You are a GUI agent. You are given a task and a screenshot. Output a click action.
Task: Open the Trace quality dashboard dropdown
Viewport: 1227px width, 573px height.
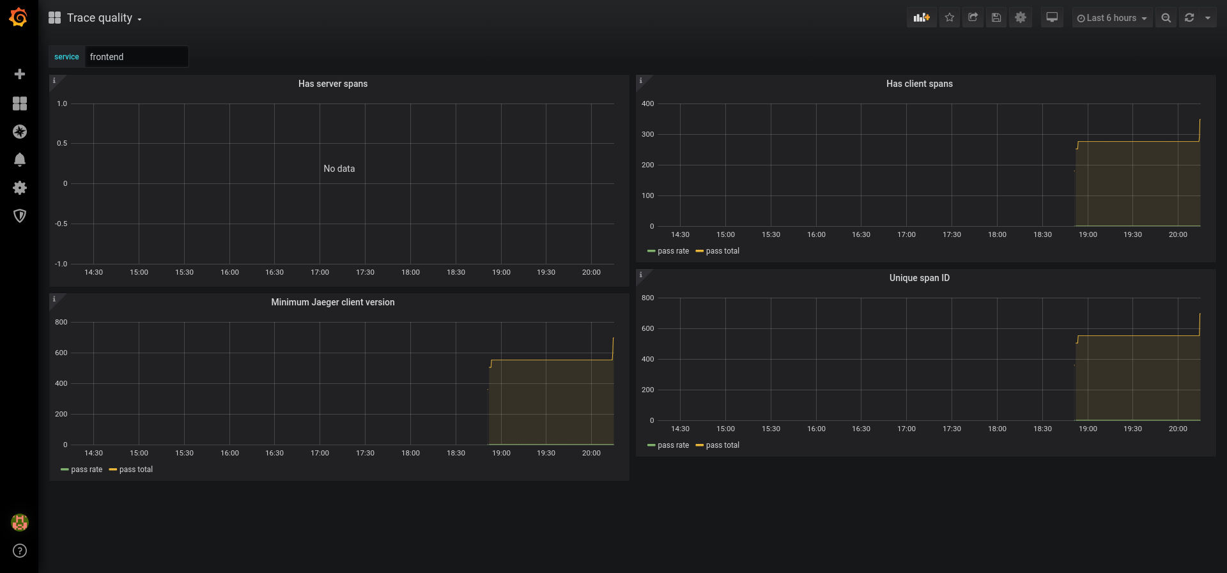(x=104, y=18)
